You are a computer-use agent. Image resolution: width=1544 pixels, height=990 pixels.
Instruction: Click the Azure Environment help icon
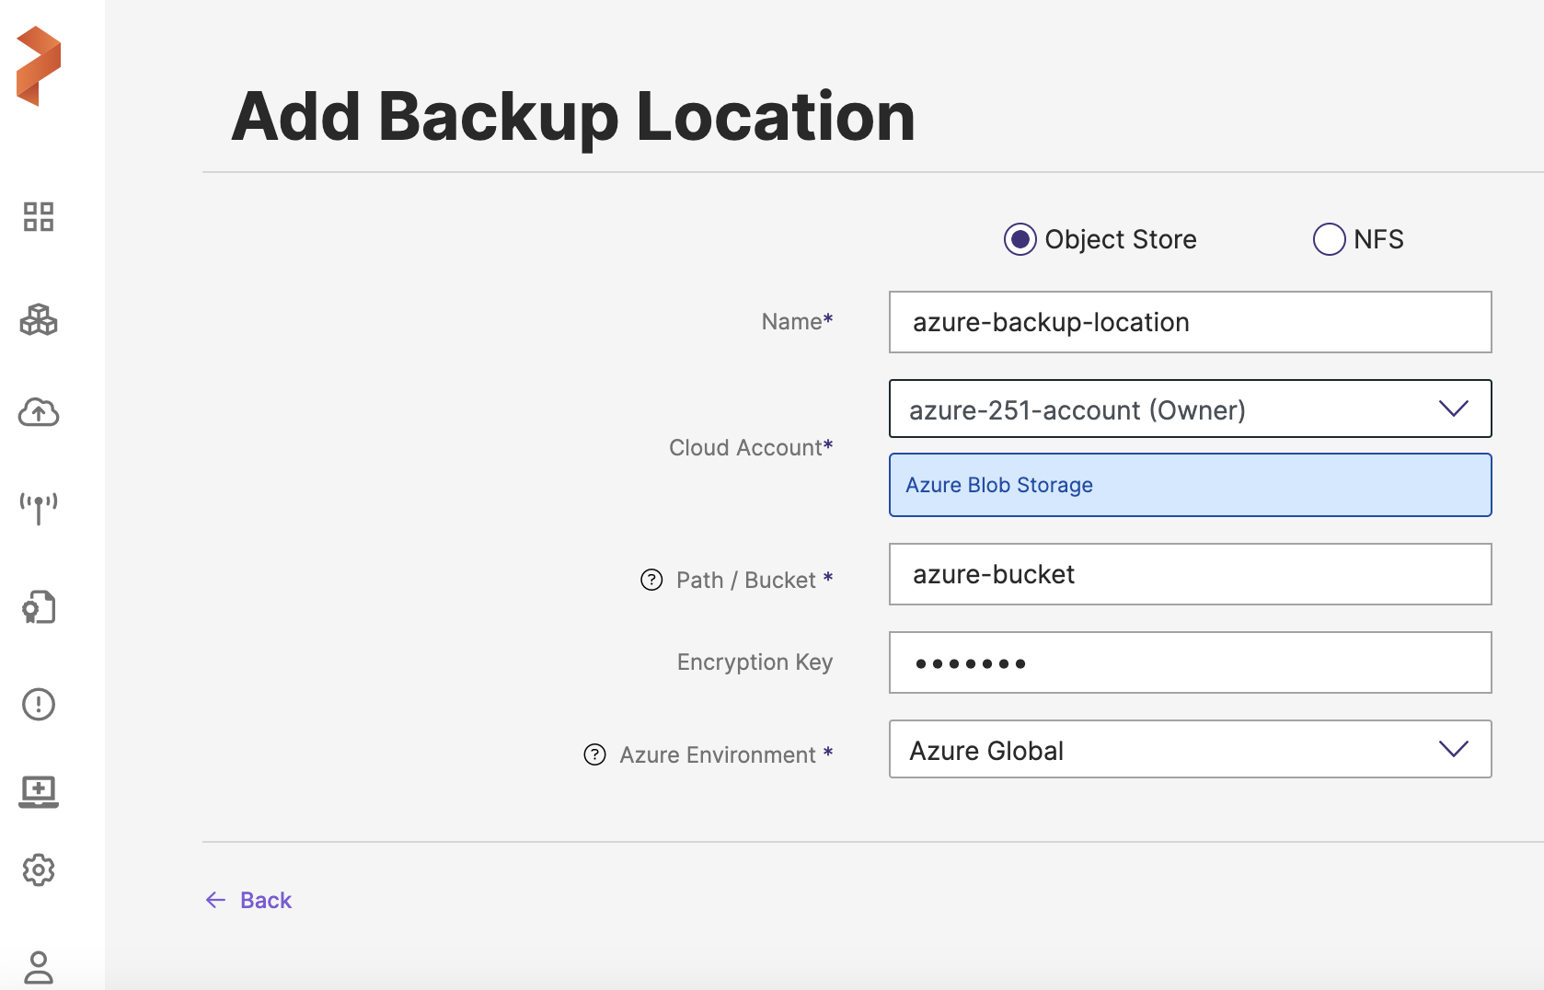[x=595, y=754]
